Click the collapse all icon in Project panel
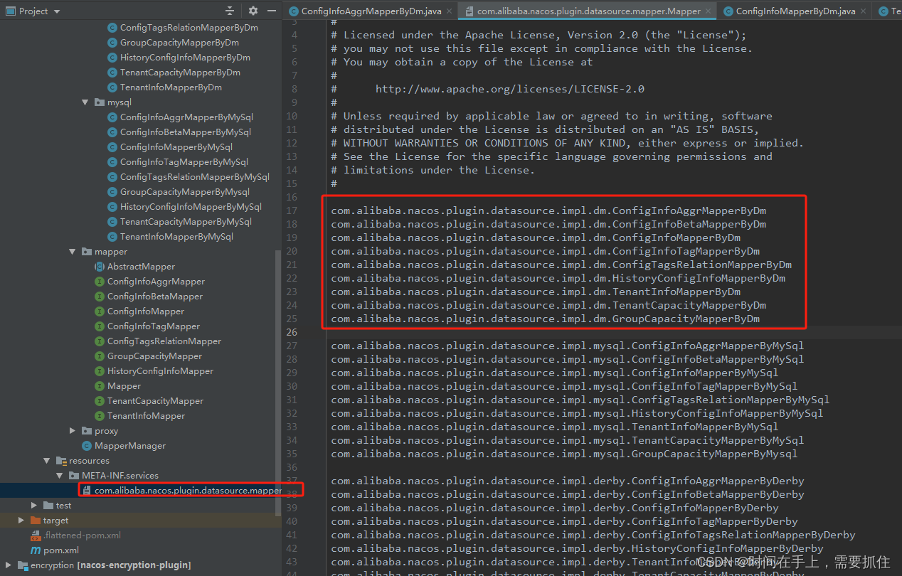902x576 pixels. [x=230, y=11]
